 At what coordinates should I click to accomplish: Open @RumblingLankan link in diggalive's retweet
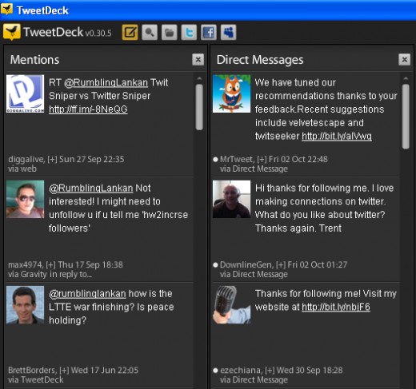[106, 82]
